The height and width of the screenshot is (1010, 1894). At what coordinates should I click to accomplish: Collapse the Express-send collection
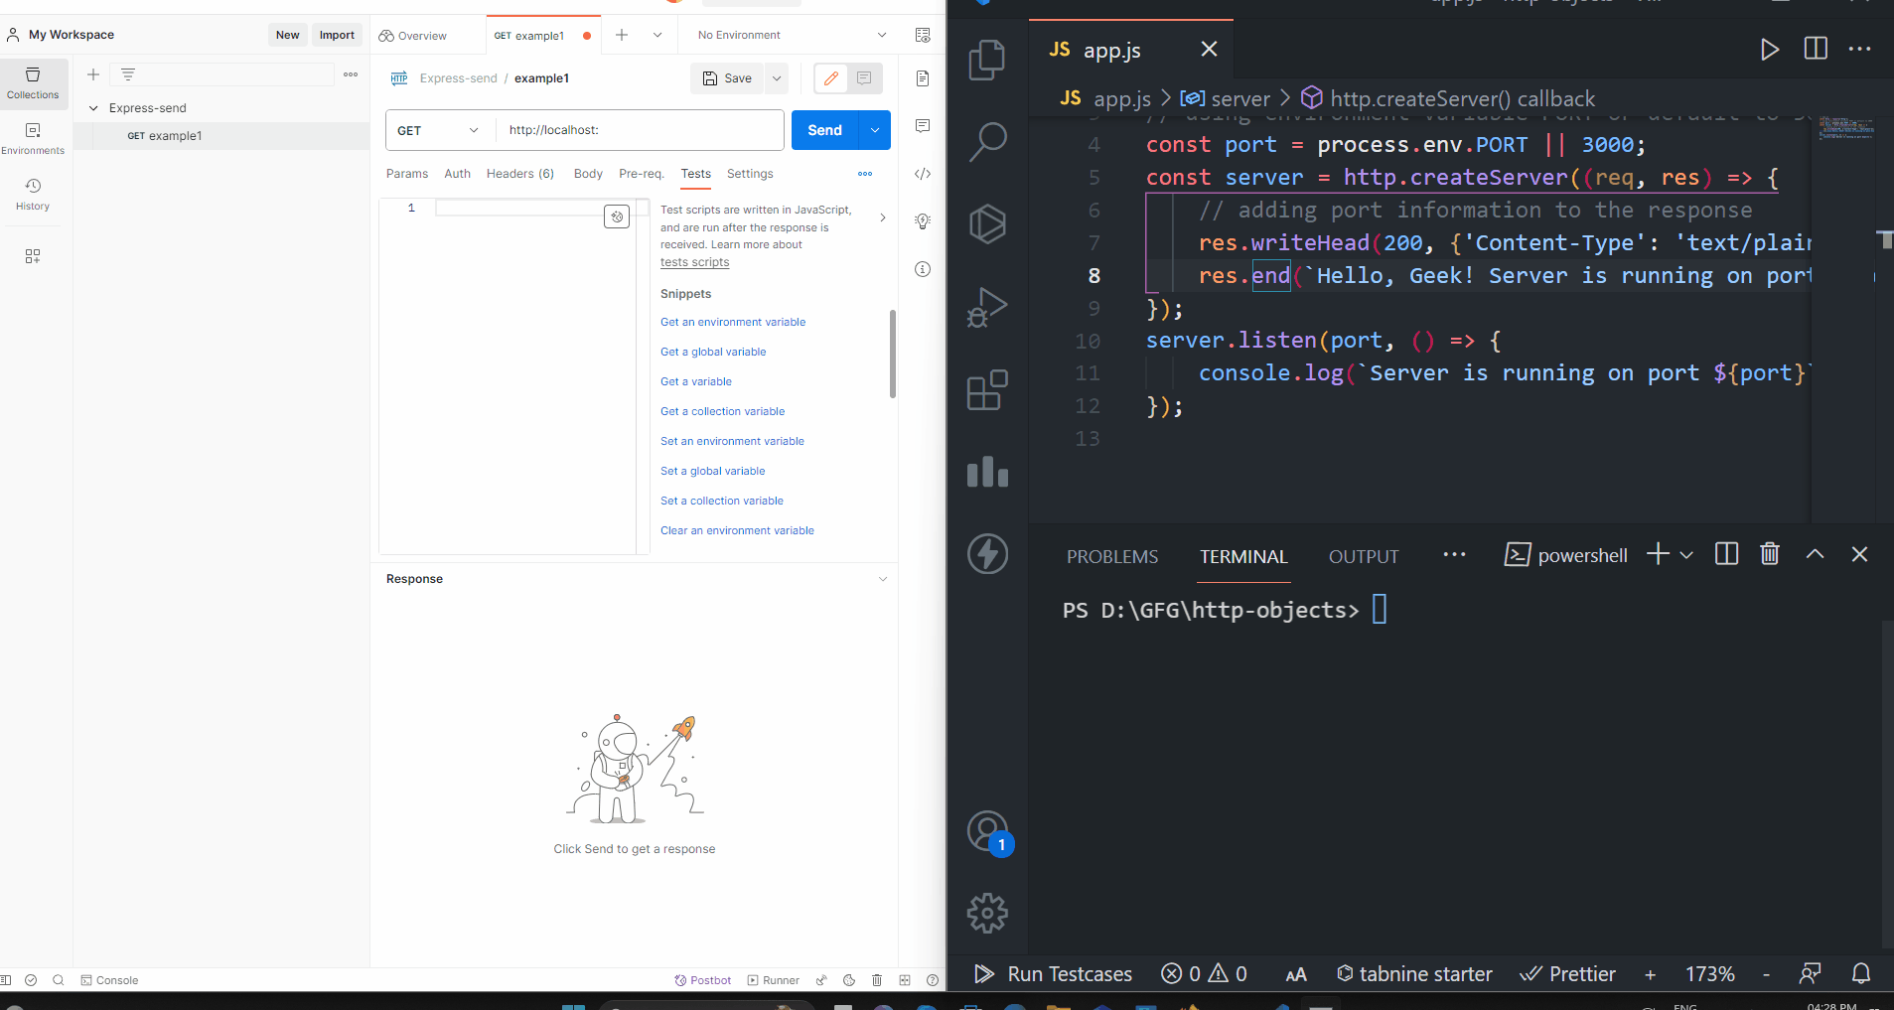(x=93, y=108)
